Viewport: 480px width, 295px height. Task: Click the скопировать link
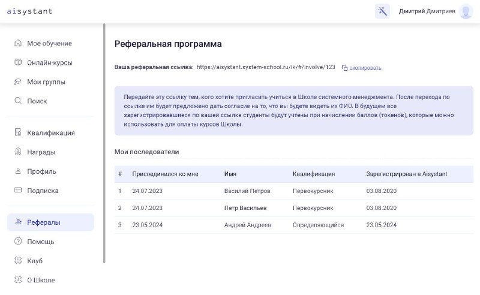[365, 68]
